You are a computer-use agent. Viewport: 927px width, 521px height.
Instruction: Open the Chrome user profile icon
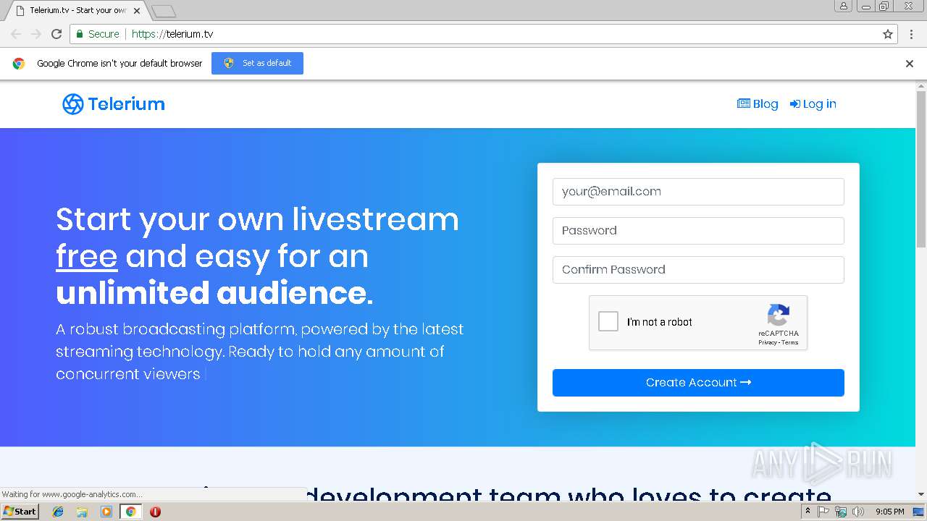pyautogui.click(x=844, y=6)
